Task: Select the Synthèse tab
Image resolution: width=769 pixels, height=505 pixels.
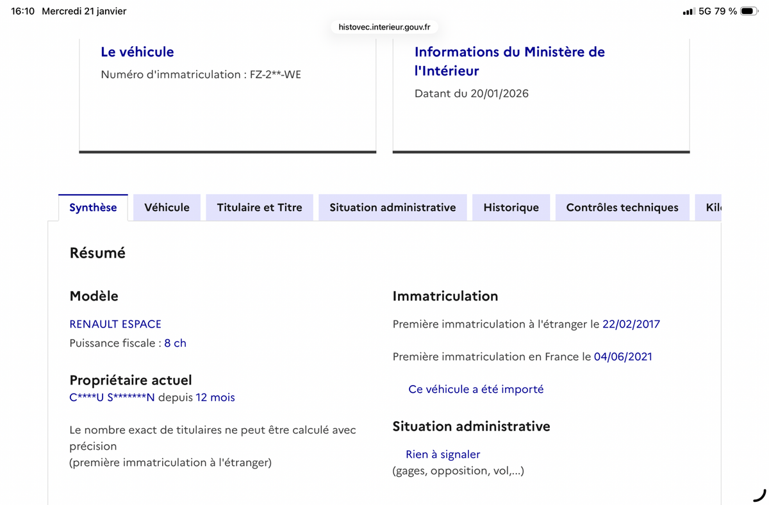Action: [x=93, y=207]
